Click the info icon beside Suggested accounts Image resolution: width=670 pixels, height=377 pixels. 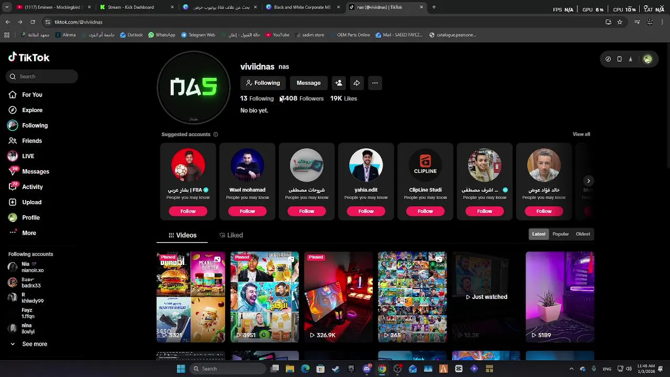pos(215,135)
